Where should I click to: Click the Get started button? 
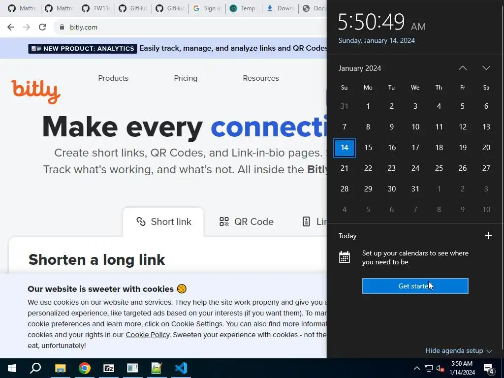pos(415,286)
